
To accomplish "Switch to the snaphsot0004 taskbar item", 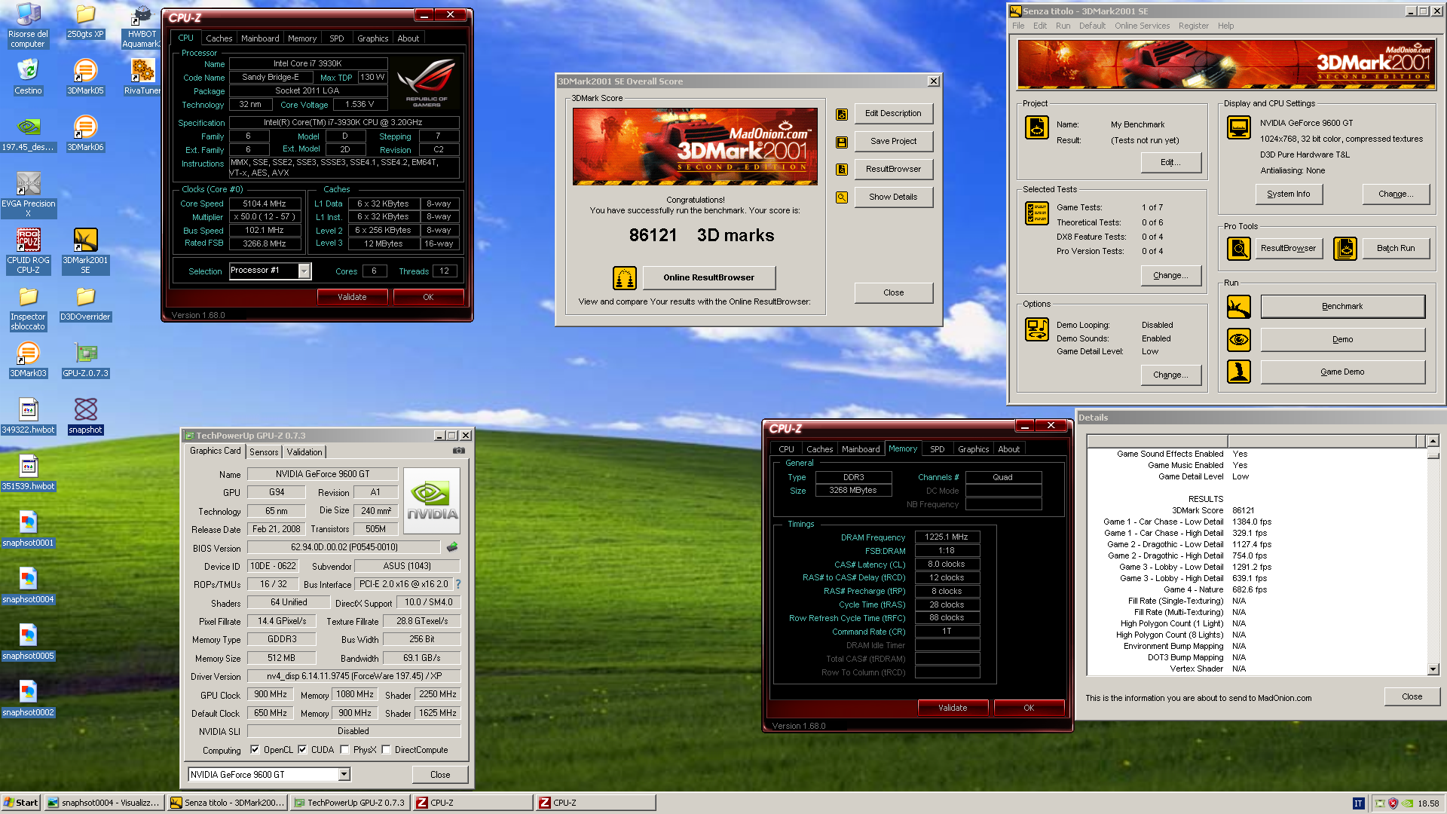I will [x=104, y=803].
